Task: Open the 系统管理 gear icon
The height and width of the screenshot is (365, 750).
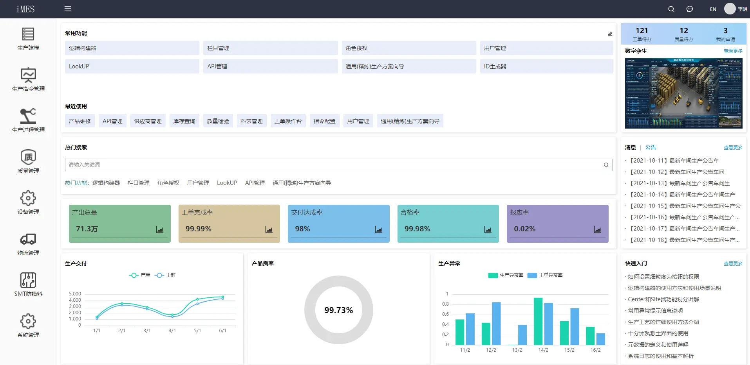Action: [x=28, y=321]
